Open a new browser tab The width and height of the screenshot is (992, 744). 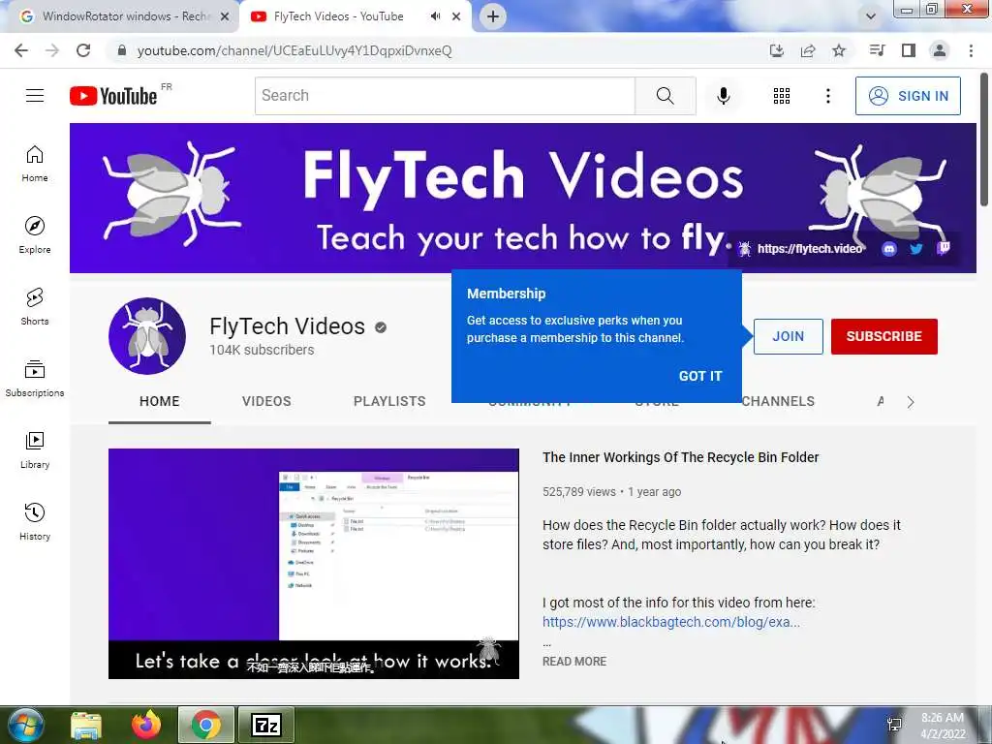coord(493,16)
